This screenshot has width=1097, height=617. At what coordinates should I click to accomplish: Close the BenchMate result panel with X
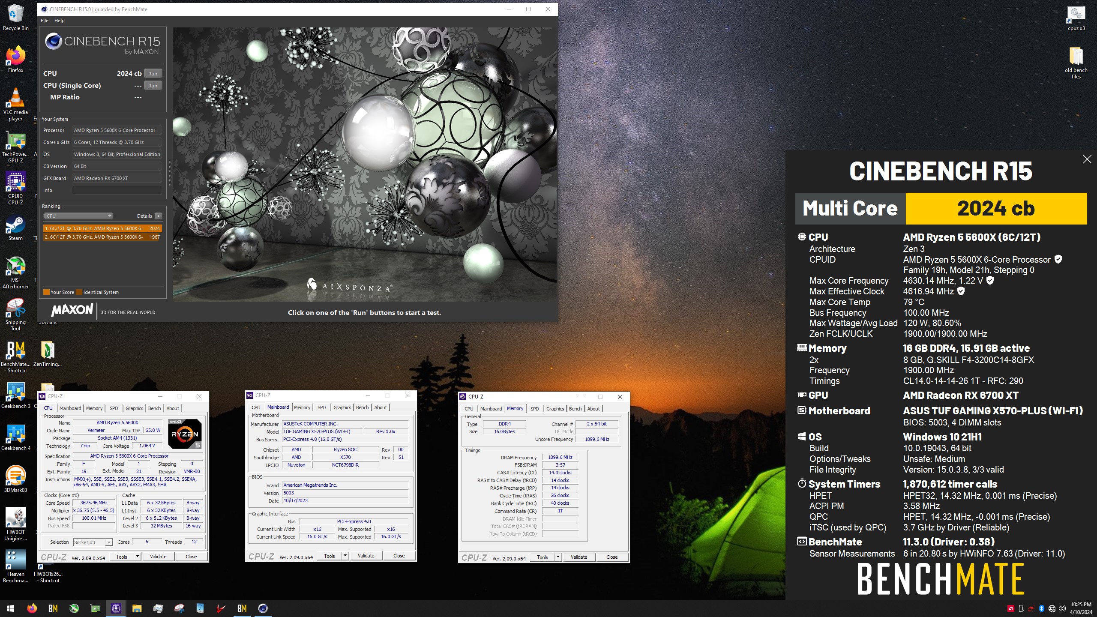[x=1087, y=159]
